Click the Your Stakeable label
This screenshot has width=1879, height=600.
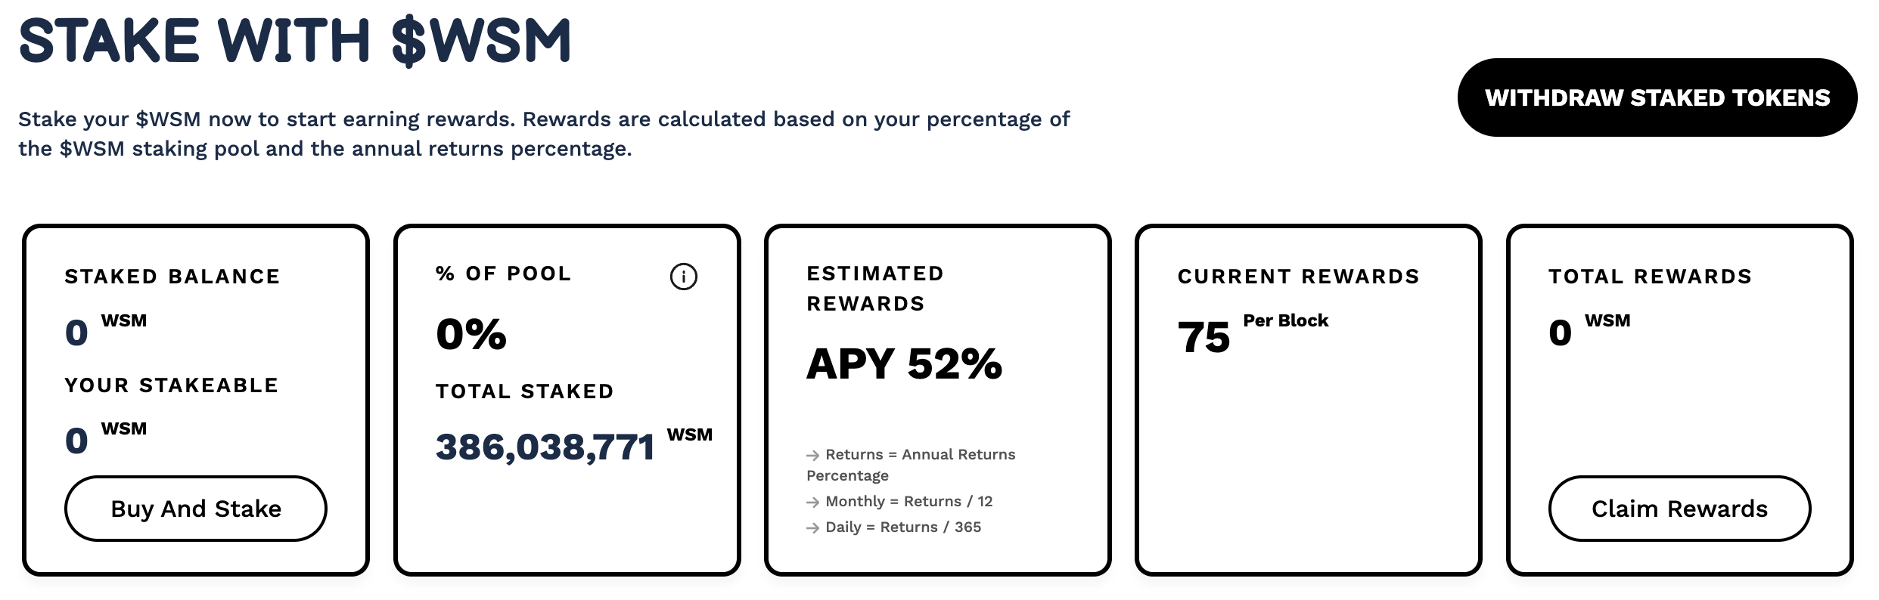coord(172,385)
